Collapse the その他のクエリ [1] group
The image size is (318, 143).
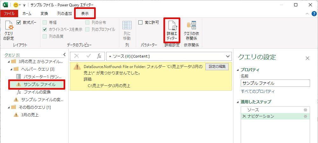coord(9,107)
